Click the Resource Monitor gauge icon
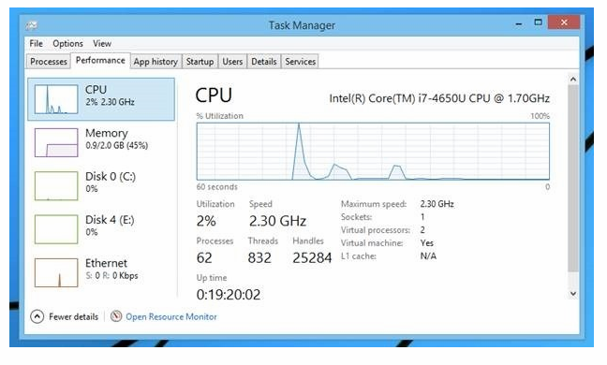The height and width of the screenshot is (365, 607). pos(116,316)
